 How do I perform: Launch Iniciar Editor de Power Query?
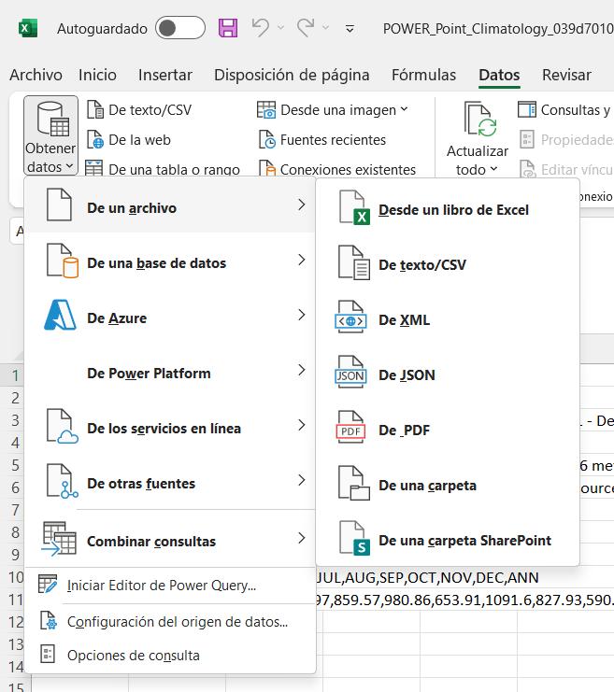170,586
